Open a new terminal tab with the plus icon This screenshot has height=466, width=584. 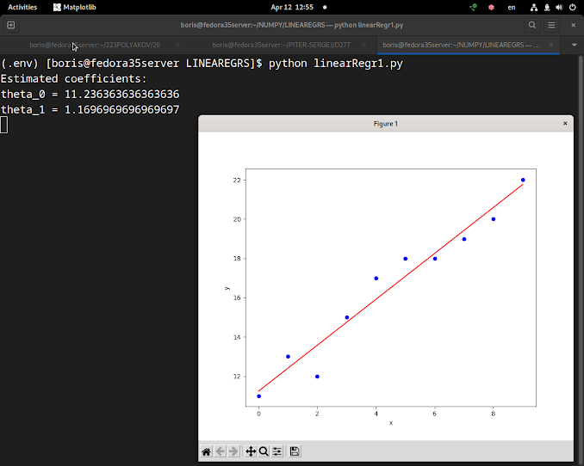11,25
